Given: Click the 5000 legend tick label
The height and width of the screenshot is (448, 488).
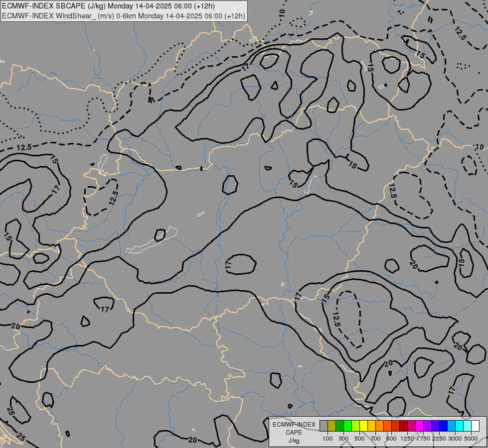Looking at the screenshot, I should pos(471,439).
